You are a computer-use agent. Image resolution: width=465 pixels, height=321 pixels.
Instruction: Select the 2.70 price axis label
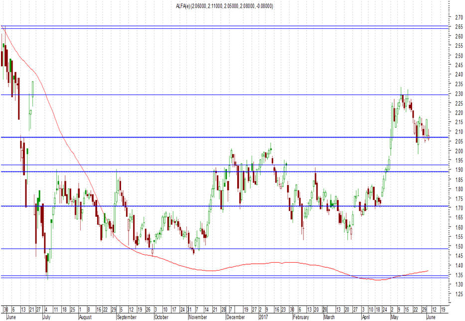459,17
